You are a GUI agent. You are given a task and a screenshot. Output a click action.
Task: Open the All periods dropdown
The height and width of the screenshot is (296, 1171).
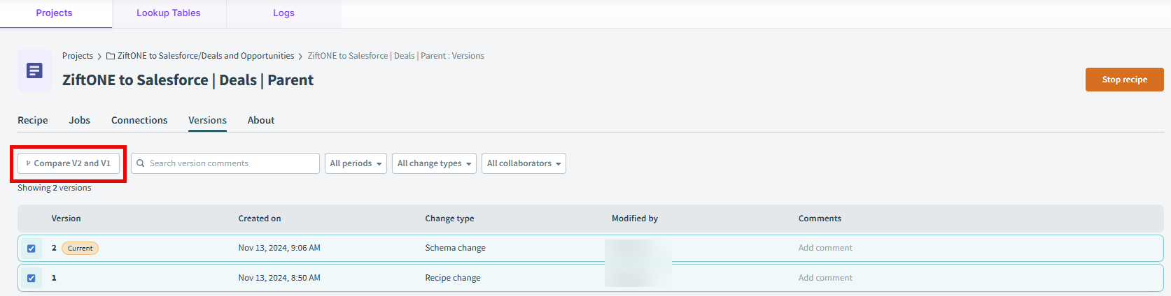pos(356,163)
